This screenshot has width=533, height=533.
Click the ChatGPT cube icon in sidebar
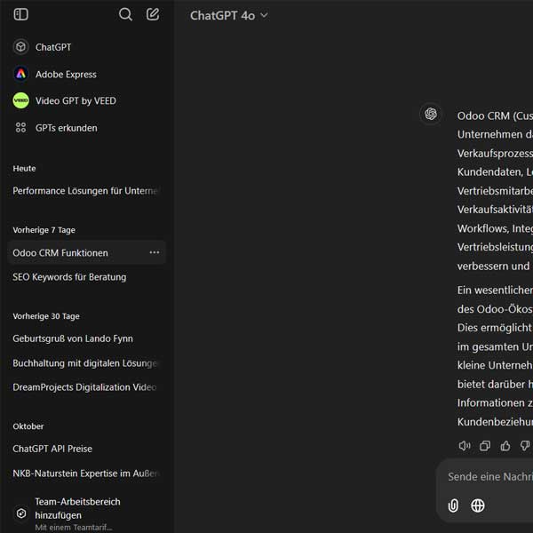(x=20, y=46)
